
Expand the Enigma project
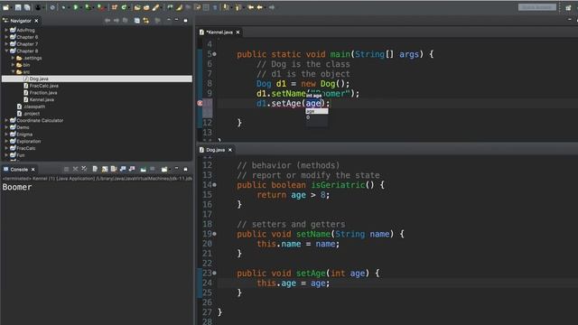tap(6, 135)
